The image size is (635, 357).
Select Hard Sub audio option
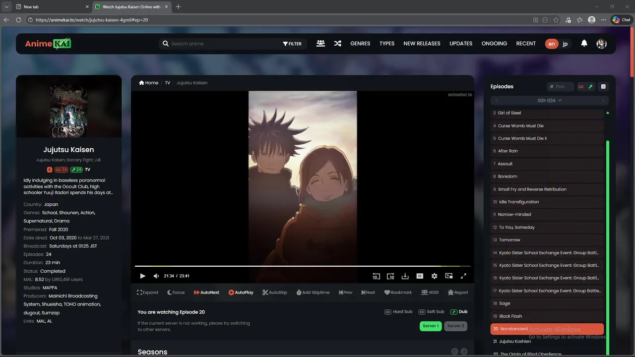click(x=398, y=312)
